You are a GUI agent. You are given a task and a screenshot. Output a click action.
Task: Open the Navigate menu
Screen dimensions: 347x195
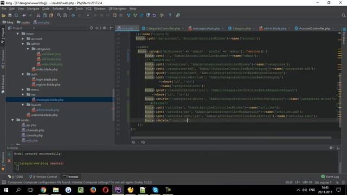(x=33, y=9)
